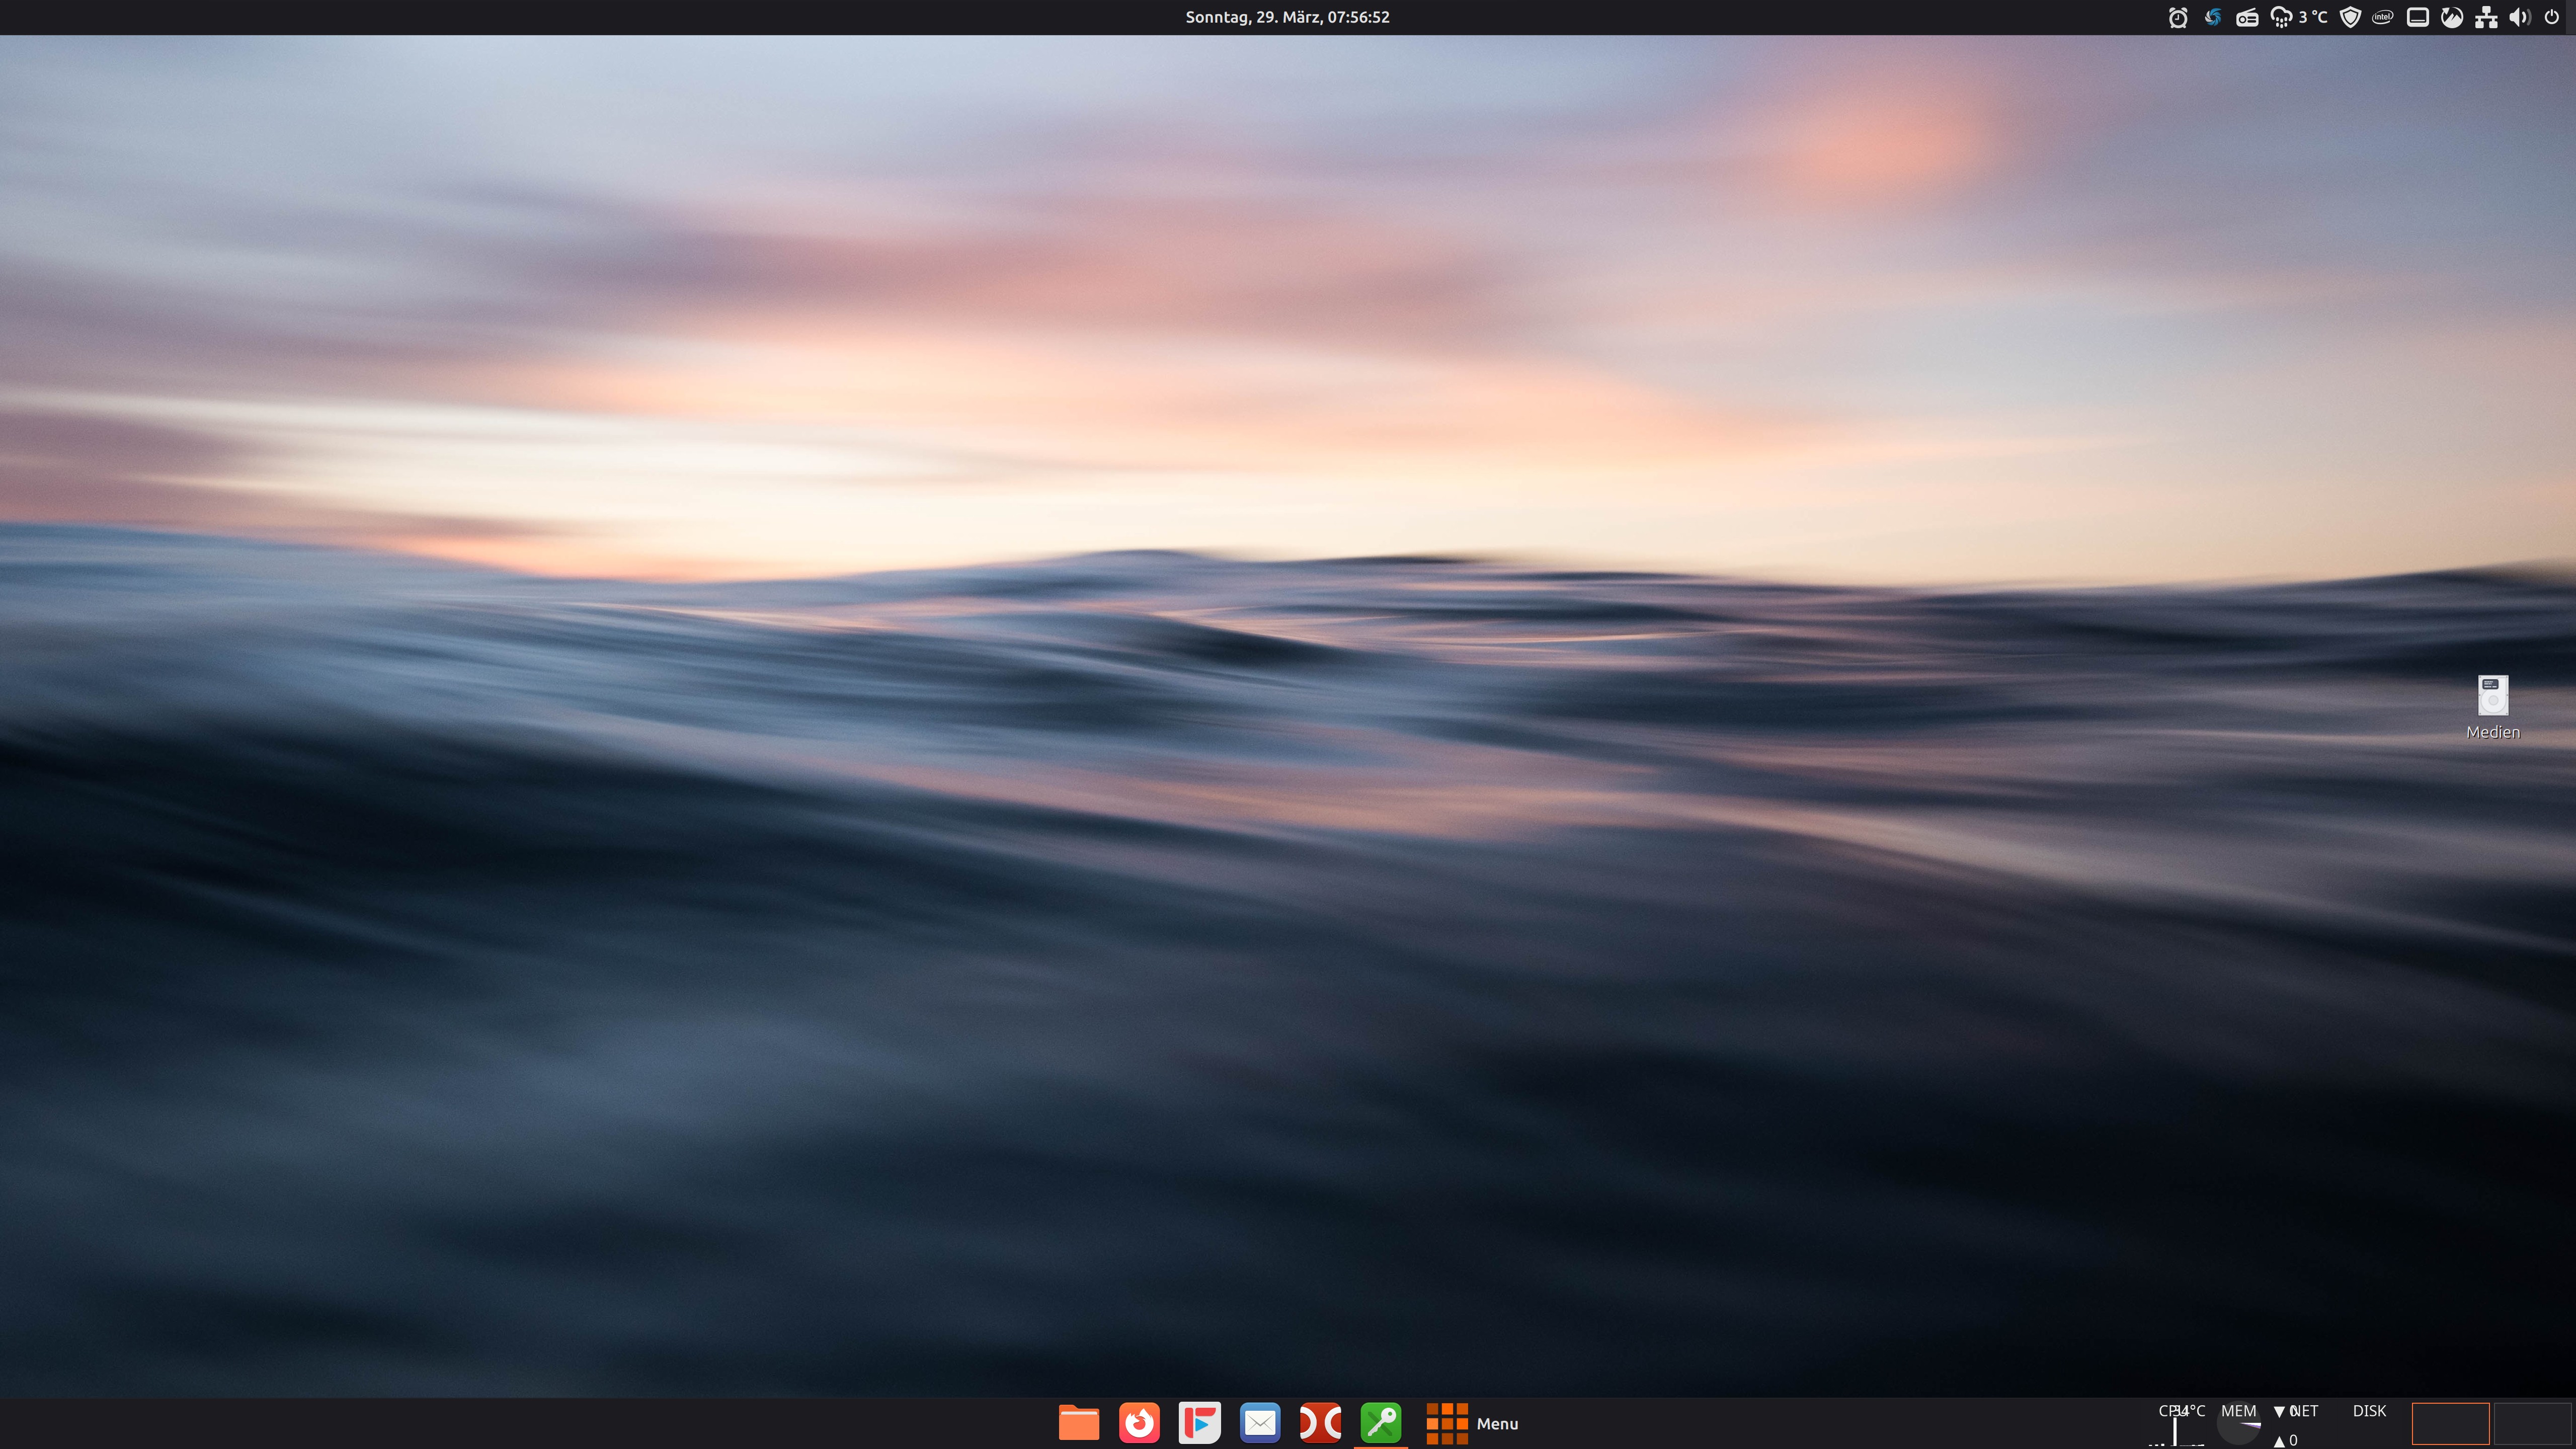Click the shield security tray icon

tap(2351, 17)
